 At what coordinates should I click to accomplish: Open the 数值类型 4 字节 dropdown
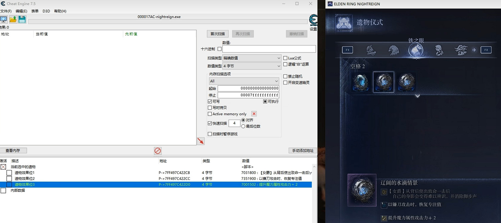pyautogui.click(x=252, y=66)
